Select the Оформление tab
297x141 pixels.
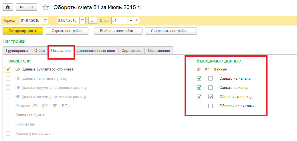tap(159, 51)
